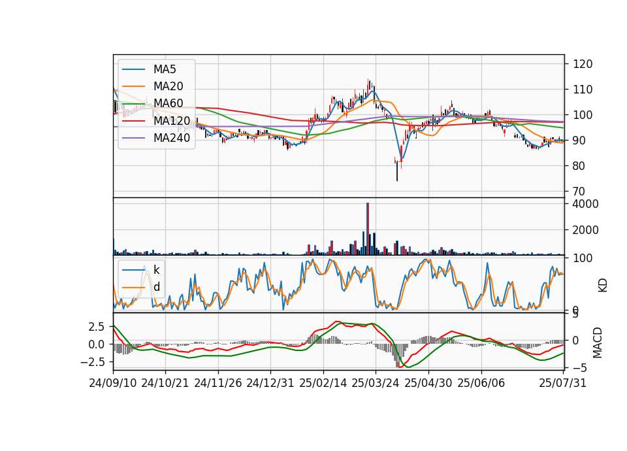Click the 24/10/21 date axis label
The image size is (627, 451).
165,383
